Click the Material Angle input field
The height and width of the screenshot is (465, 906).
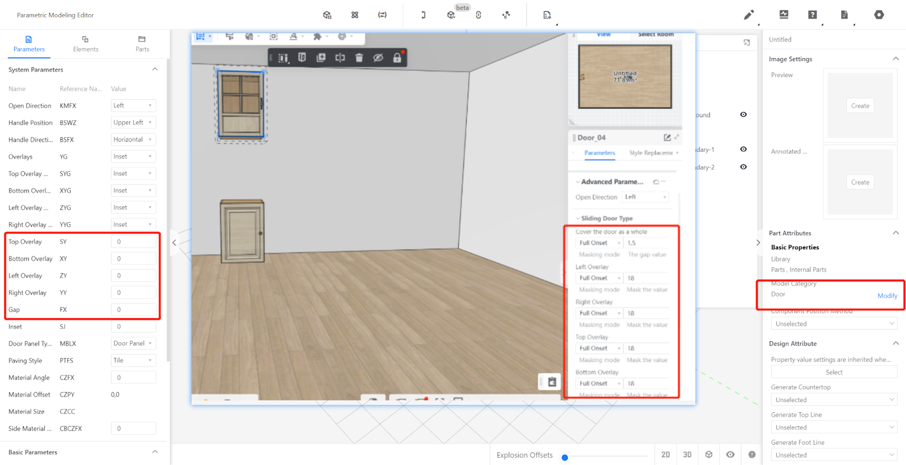click(133, 378)
